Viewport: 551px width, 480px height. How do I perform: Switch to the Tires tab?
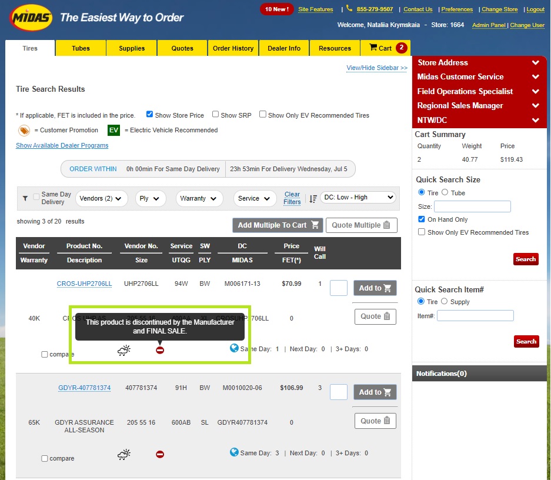point(30,48)
